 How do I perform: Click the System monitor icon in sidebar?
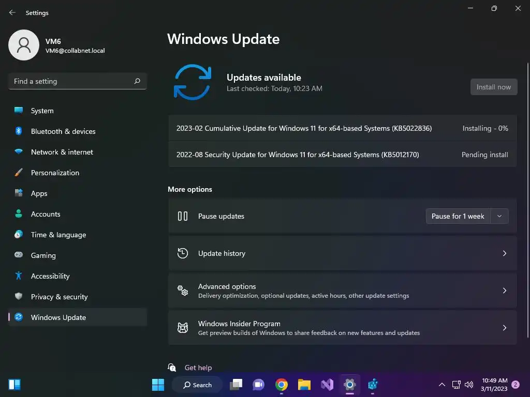tap(19, 111)
